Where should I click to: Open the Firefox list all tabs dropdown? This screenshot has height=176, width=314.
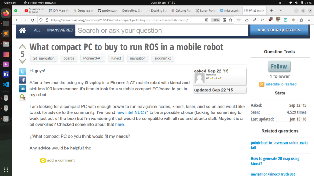pos(280,10)
